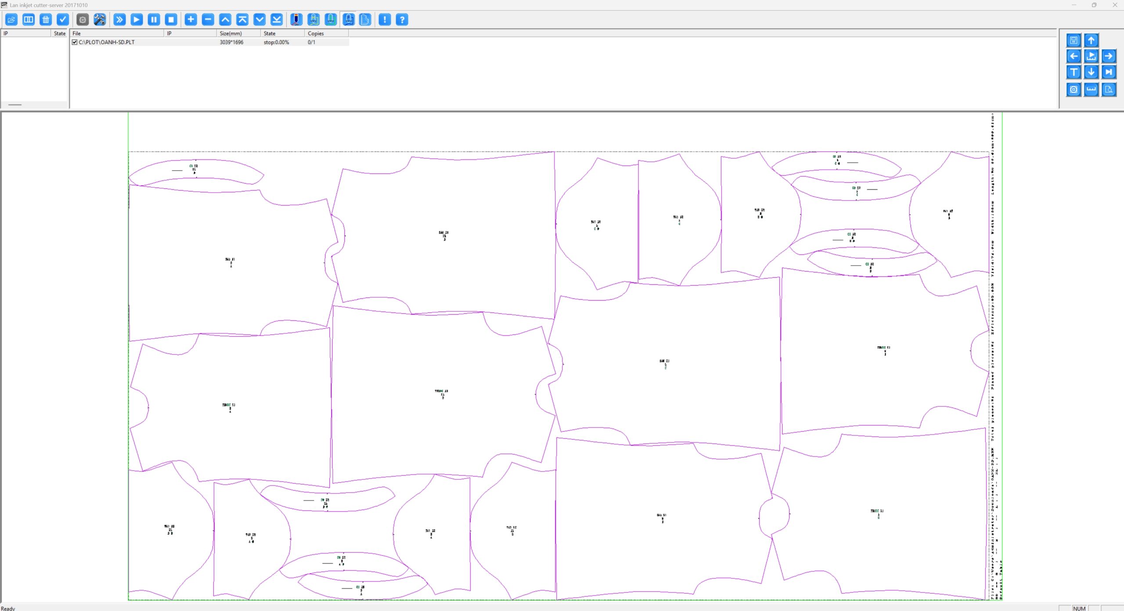This screenshot has width=1124, height=611.
Task: Click the hammer and wrench tools icon
Action: tap(100, 20)
